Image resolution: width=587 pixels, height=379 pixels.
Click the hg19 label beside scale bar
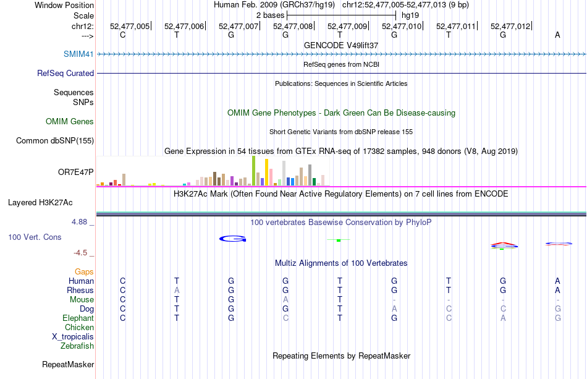pyautogui.click(x=410, y=15)
